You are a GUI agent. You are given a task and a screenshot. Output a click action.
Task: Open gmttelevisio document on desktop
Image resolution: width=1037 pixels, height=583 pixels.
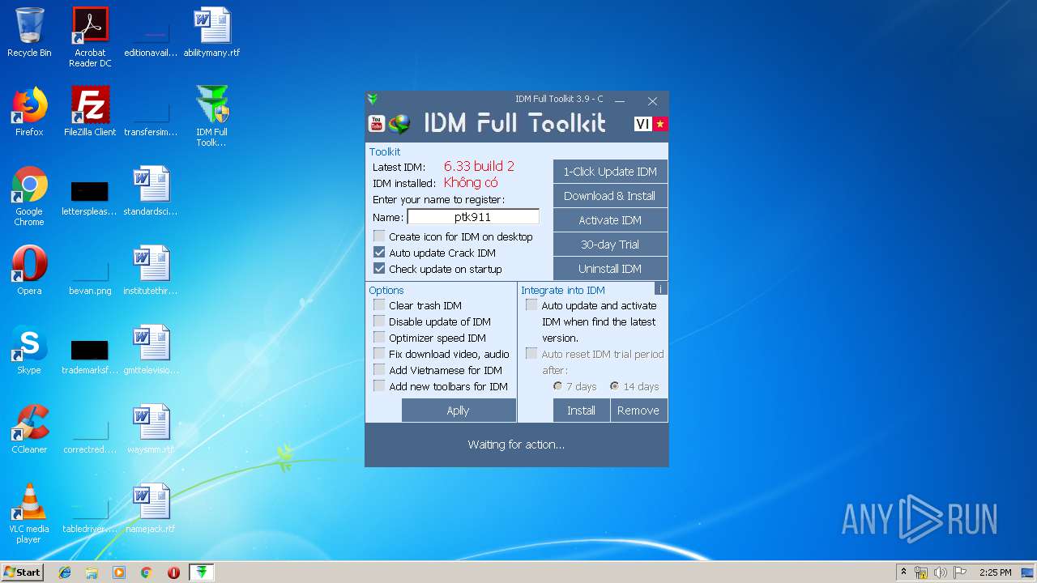[151, 350]
